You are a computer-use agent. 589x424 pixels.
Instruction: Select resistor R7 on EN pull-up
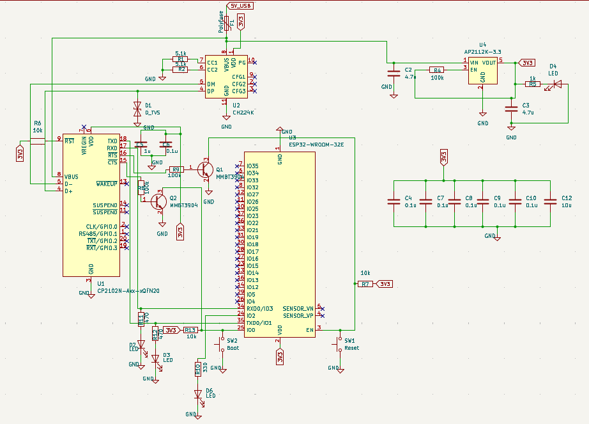click(x=365, y=284)
